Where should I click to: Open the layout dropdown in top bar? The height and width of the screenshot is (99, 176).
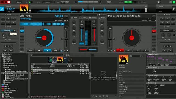click(54, 2)
